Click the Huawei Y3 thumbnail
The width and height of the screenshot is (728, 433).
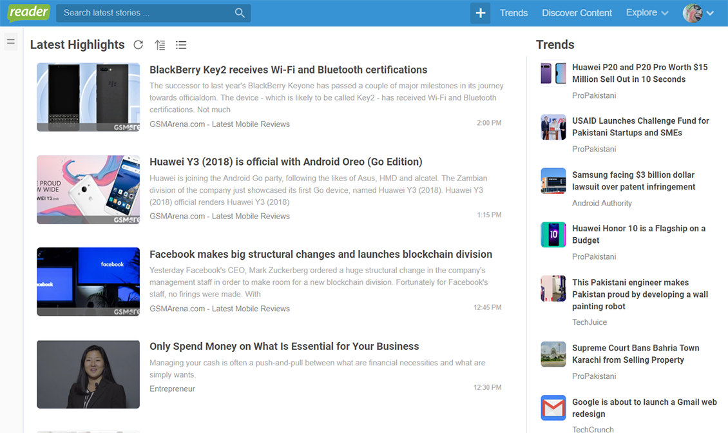pos(88,189)
